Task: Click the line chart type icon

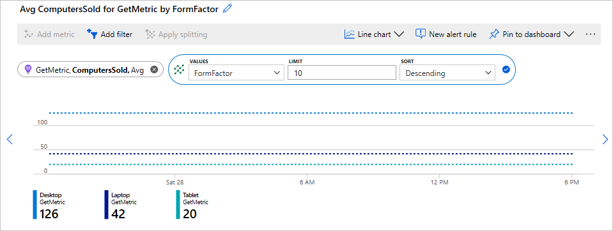Action: [x=349, y=34]
